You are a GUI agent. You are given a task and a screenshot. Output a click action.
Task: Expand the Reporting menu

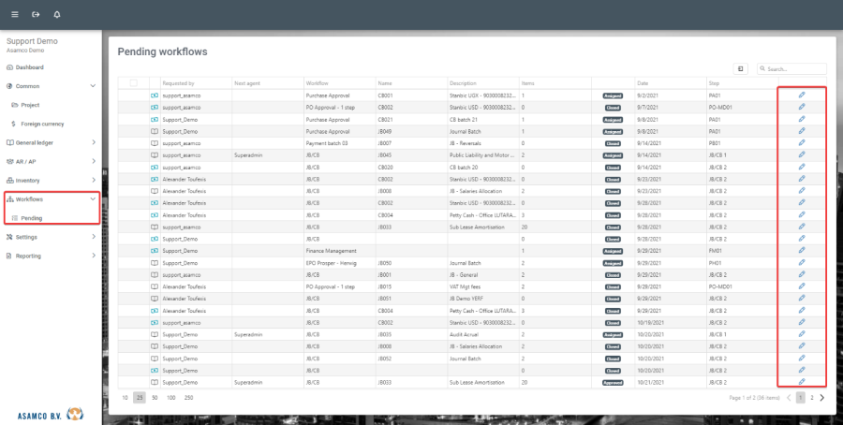click(92, 256)
